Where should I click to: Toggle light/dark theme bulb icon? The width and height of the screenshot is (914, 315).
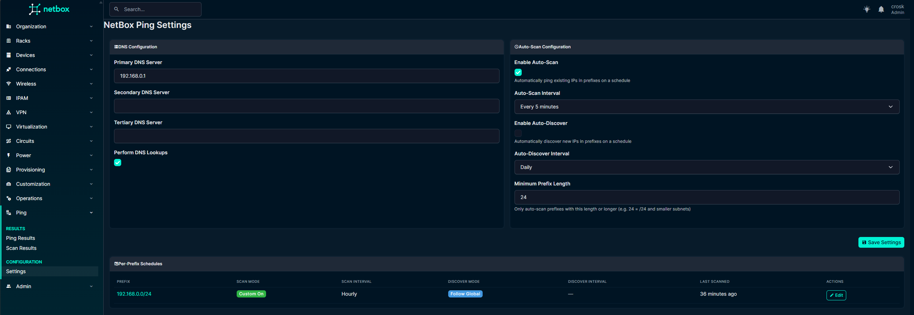(x=867, y=9)
